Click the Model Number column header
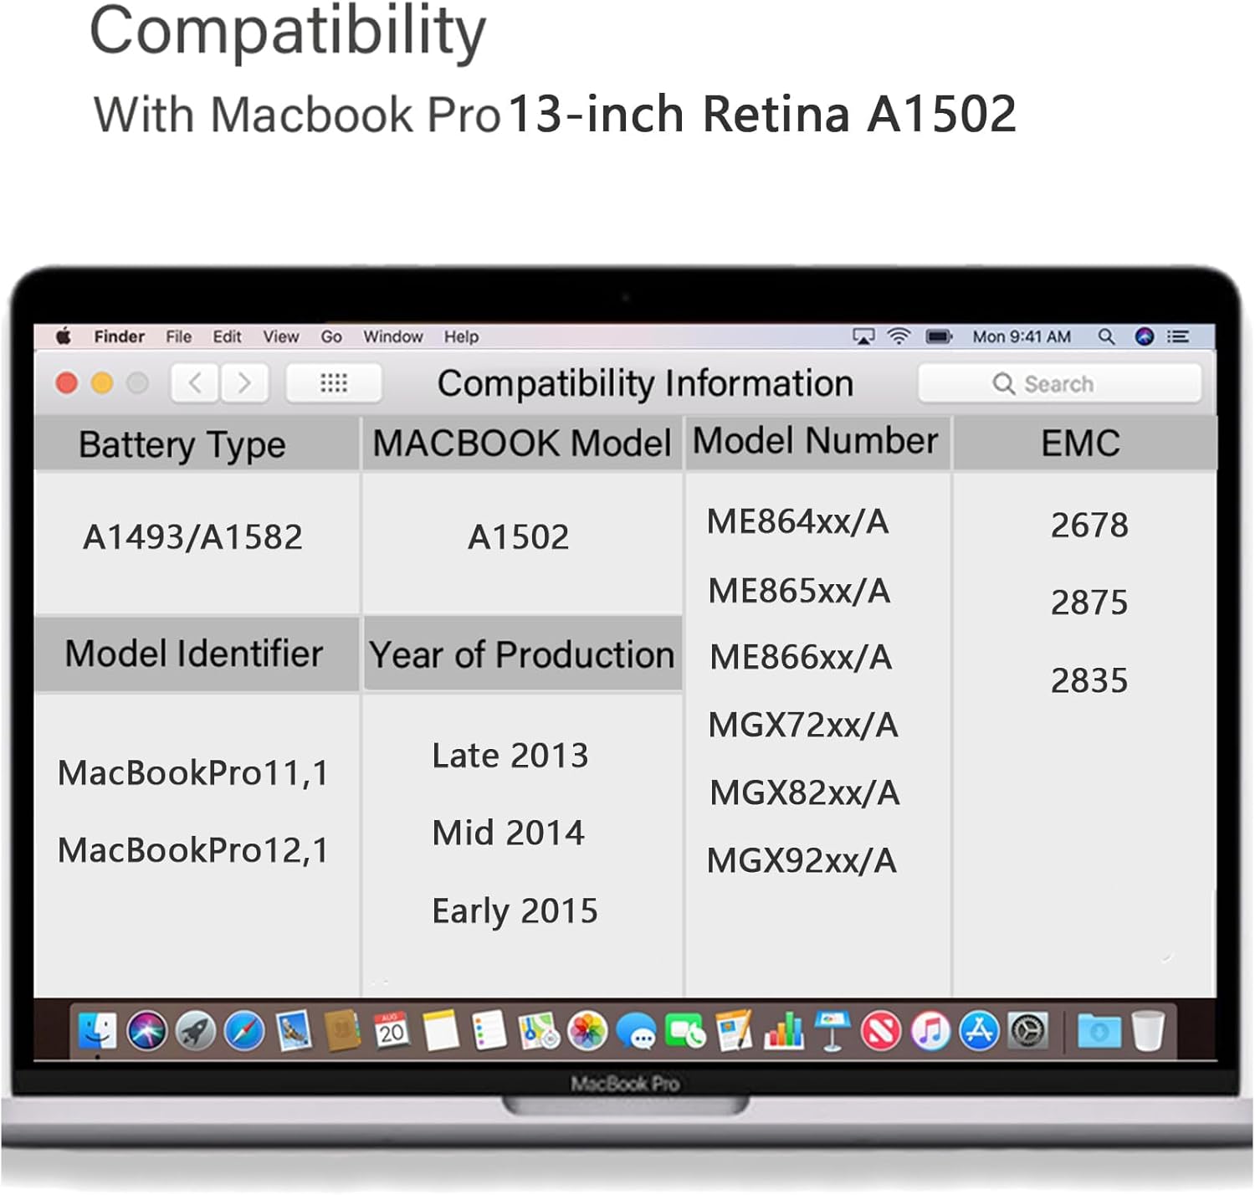1255x1195 pixels. tap(817, 441)
